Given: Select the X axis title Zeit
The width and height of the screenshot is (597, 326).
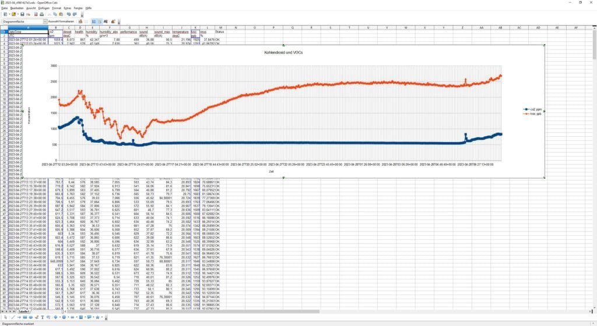Looking at the screenshot, I should click(x=271, y=171).
